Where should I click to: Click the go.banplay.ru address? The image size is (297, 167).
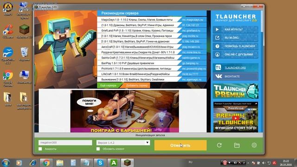[190, 63]
